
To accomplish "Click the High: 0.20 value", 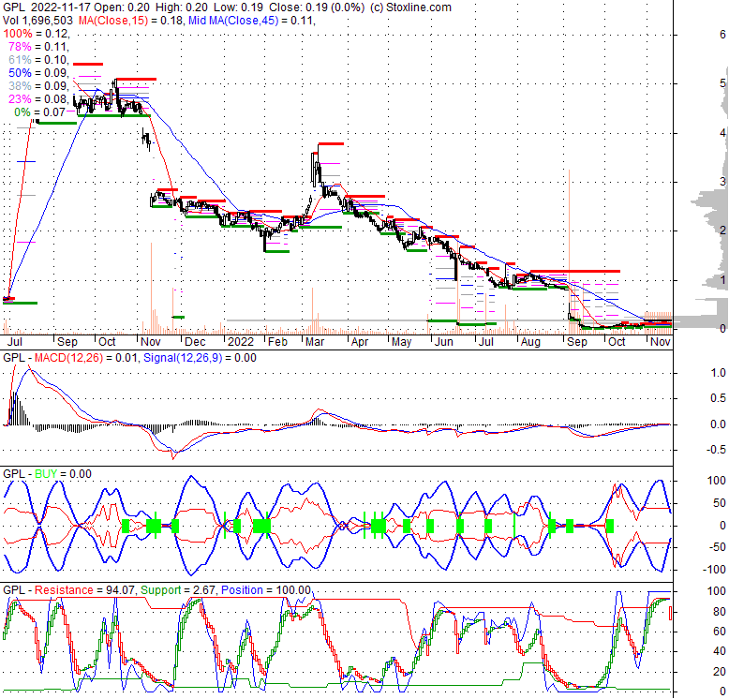I will coord(181,7).
